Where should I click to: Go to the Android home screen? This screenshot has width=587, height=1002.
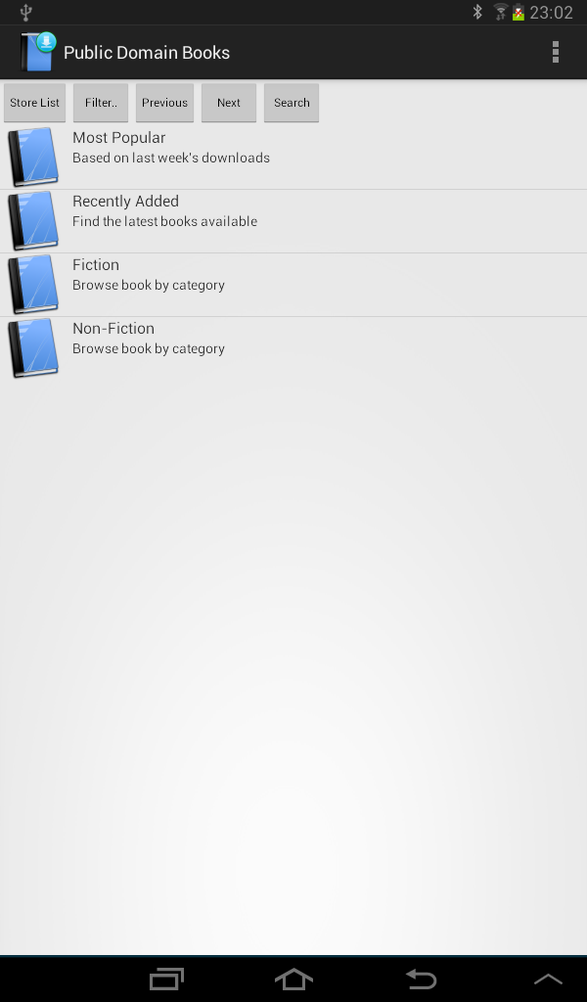point(293,979)
